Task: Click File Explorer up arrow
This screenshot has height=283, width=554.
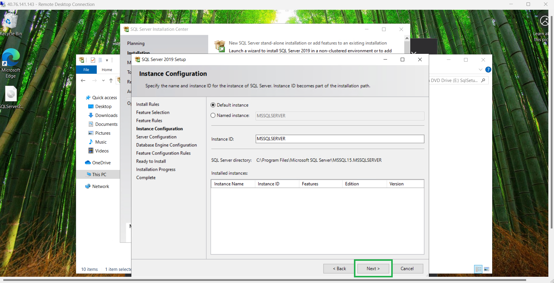Action: pos(111,81)
